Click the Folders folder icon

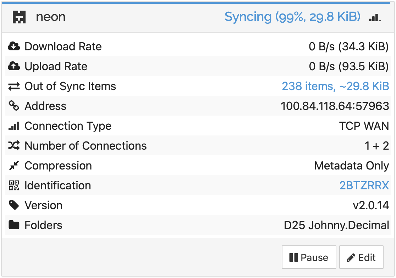click(14, 225)
